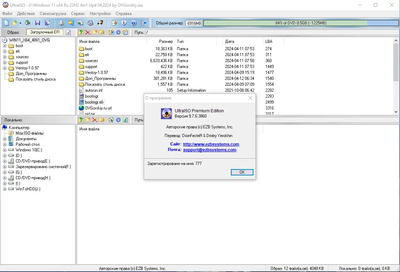Click the boot info checkmark icon
400x272 pixels.
[x=68, y=32]
